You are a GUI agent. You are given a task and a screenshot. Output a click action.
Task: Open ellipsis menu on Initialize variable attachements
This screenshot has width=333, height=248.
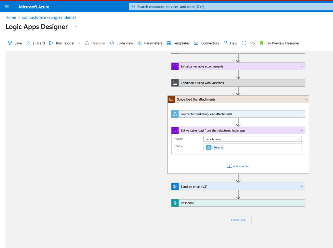click(301, 66)
